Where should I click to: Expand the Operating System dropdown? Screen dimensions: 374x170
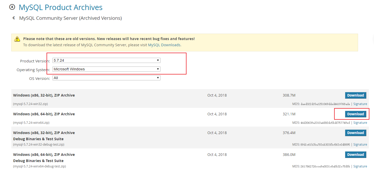[x=106, y=69]
